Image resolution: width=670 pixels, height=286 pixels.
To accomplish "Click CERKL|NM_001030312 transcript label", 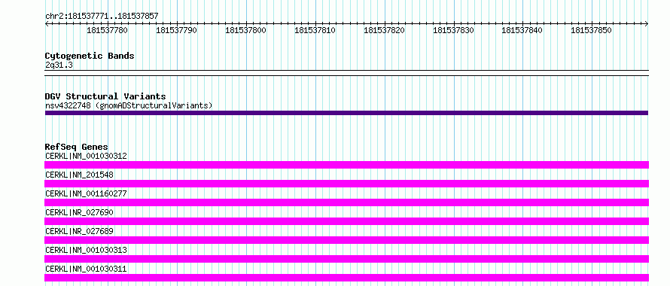I will pos(86,156).
